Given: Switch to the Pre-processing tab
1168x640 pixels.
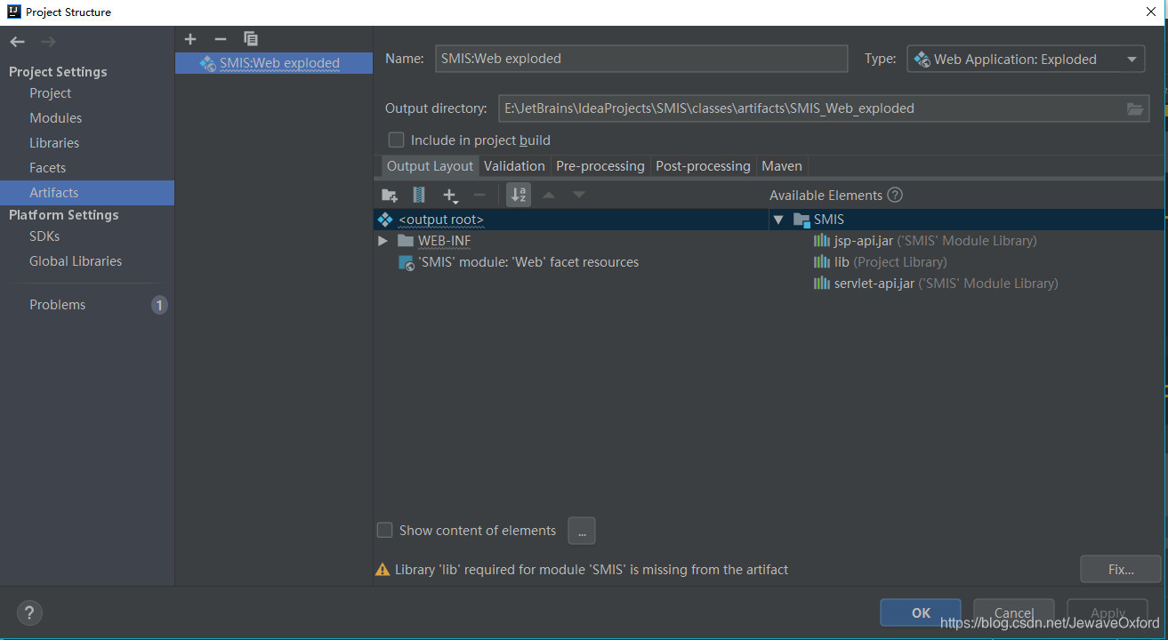Looking at the screenshot, I should click(600, 166).
